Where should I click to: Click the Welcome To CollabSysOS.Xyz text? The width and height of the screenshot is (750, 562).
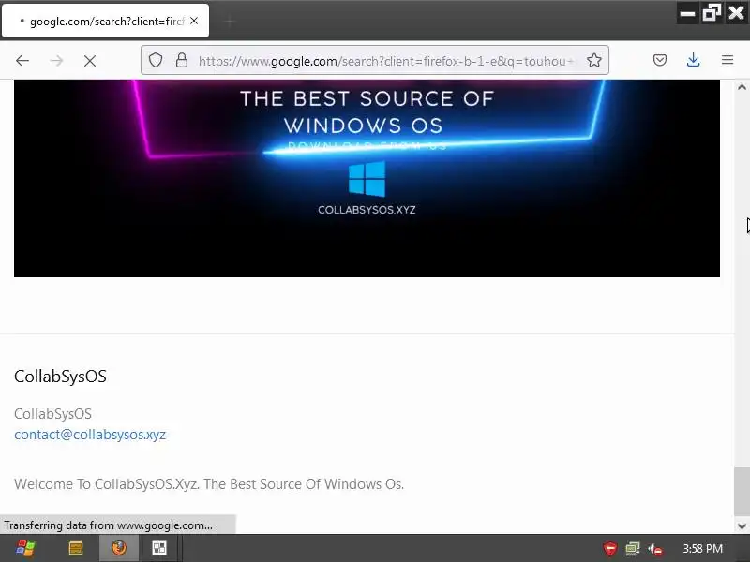point(209,484)
